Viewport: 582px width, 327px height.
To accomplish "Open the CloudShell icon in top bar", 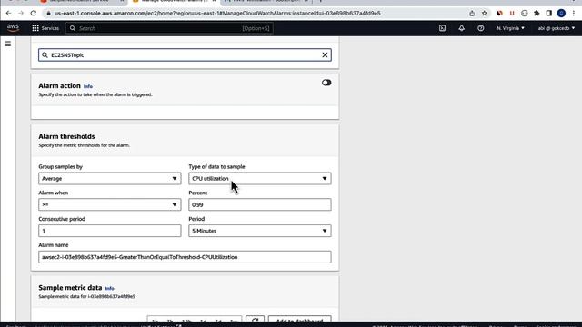I will click(442, 28).
